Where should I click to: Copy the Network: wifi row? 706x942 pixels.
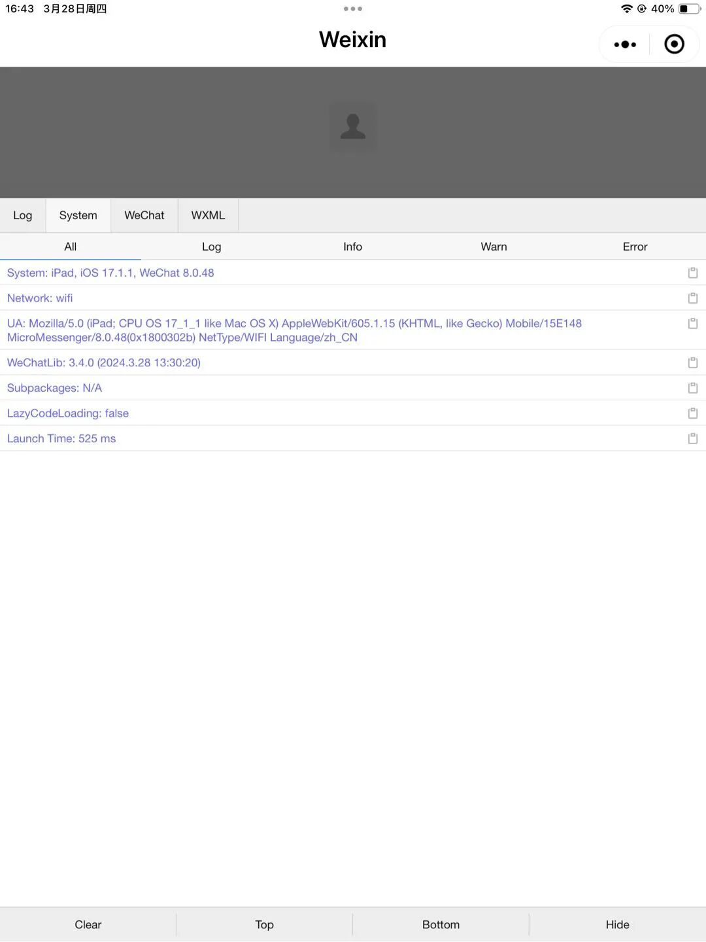coord(693,298)
